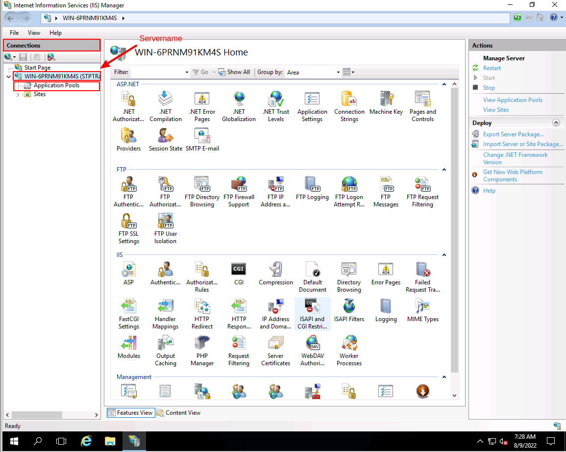The height and width of the screenshot is (452, 566).
Task: Open SMTP E-mail settings
Action: point(202,140)
